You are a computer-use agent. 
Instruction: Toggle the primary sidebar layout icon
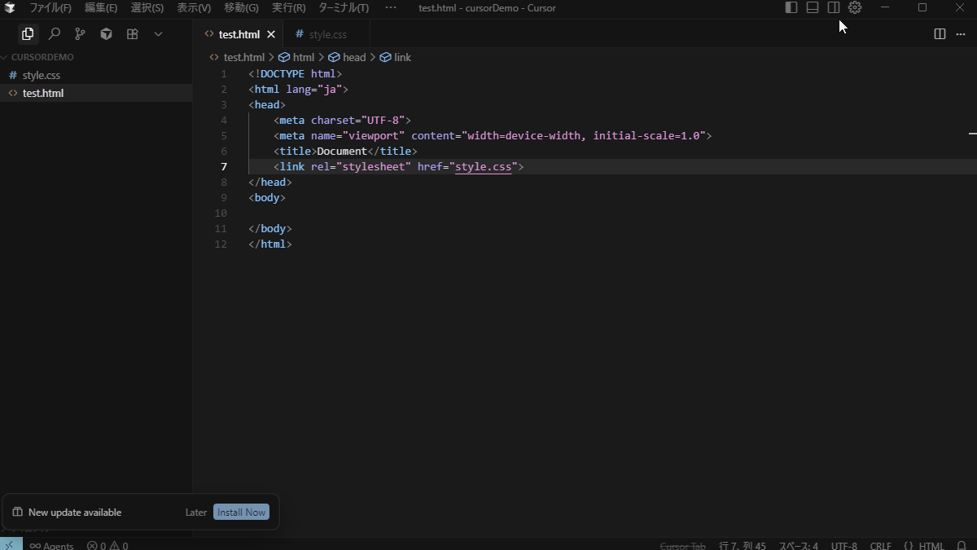click(791, 7)
